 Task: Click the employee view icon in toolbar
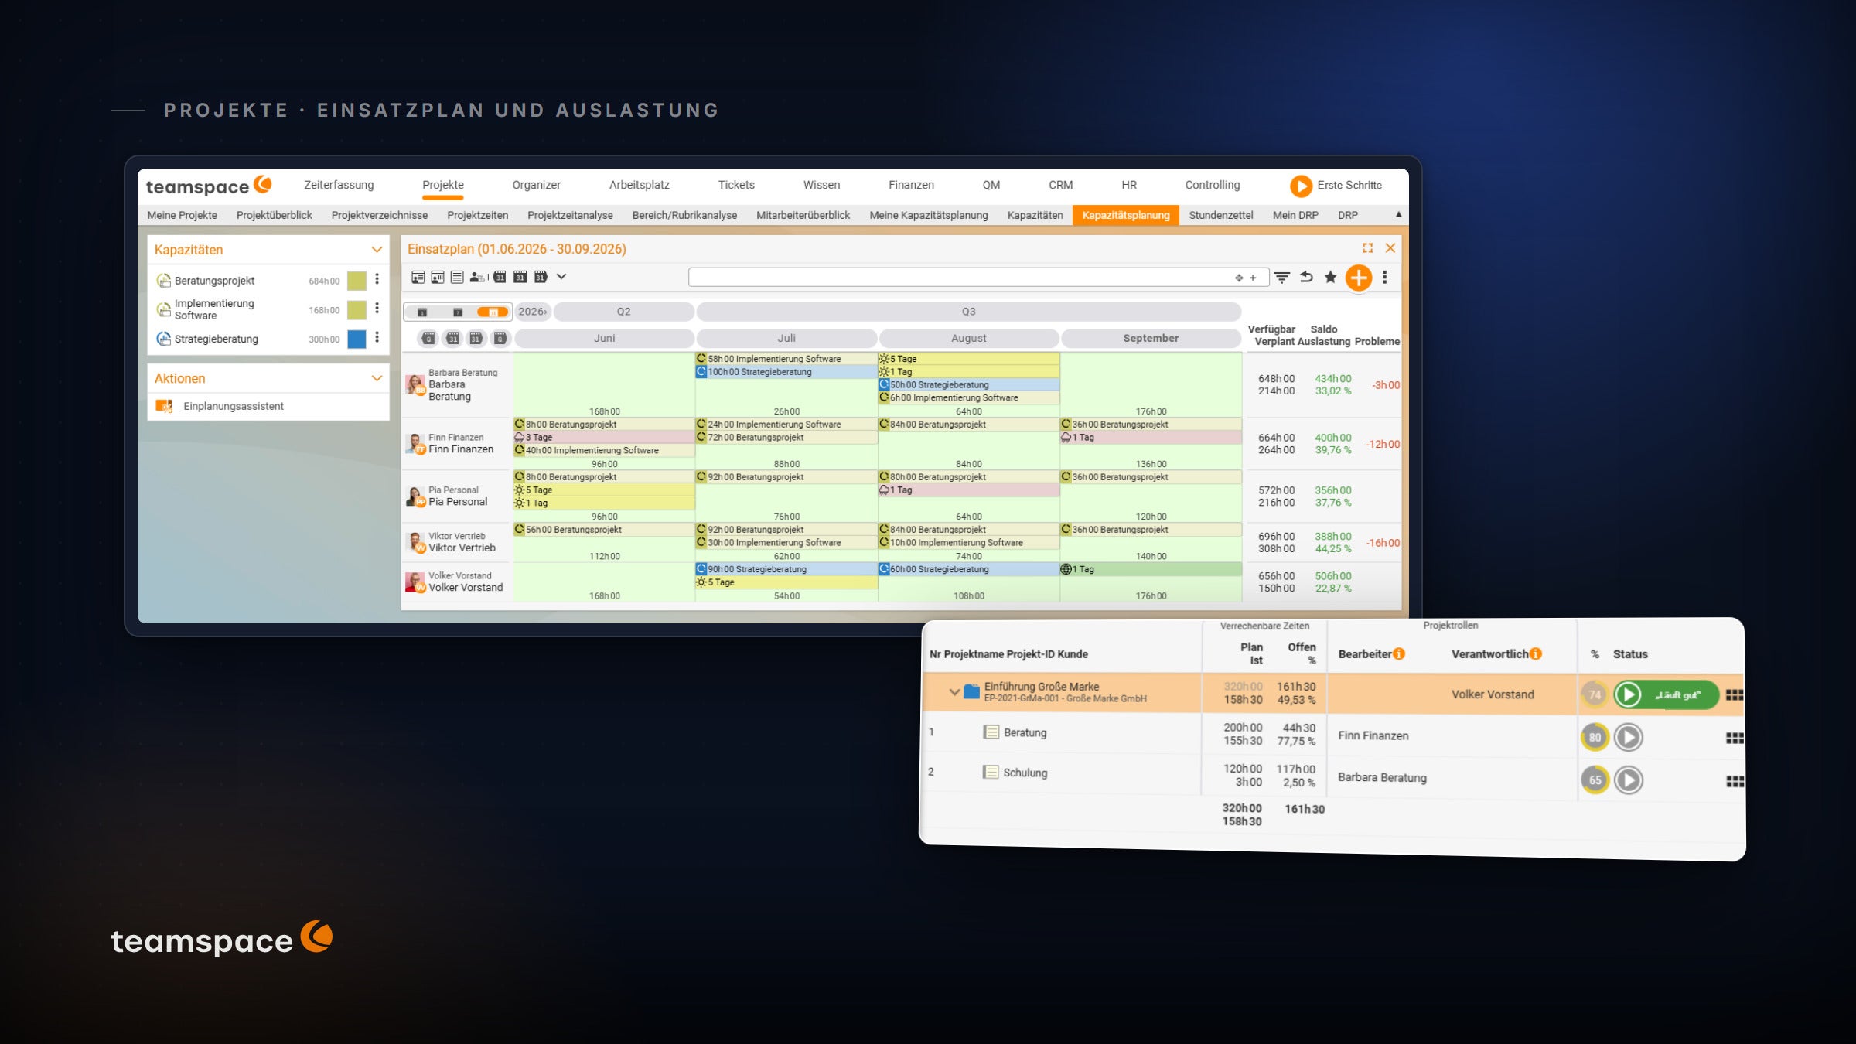[x=477, y=277]
